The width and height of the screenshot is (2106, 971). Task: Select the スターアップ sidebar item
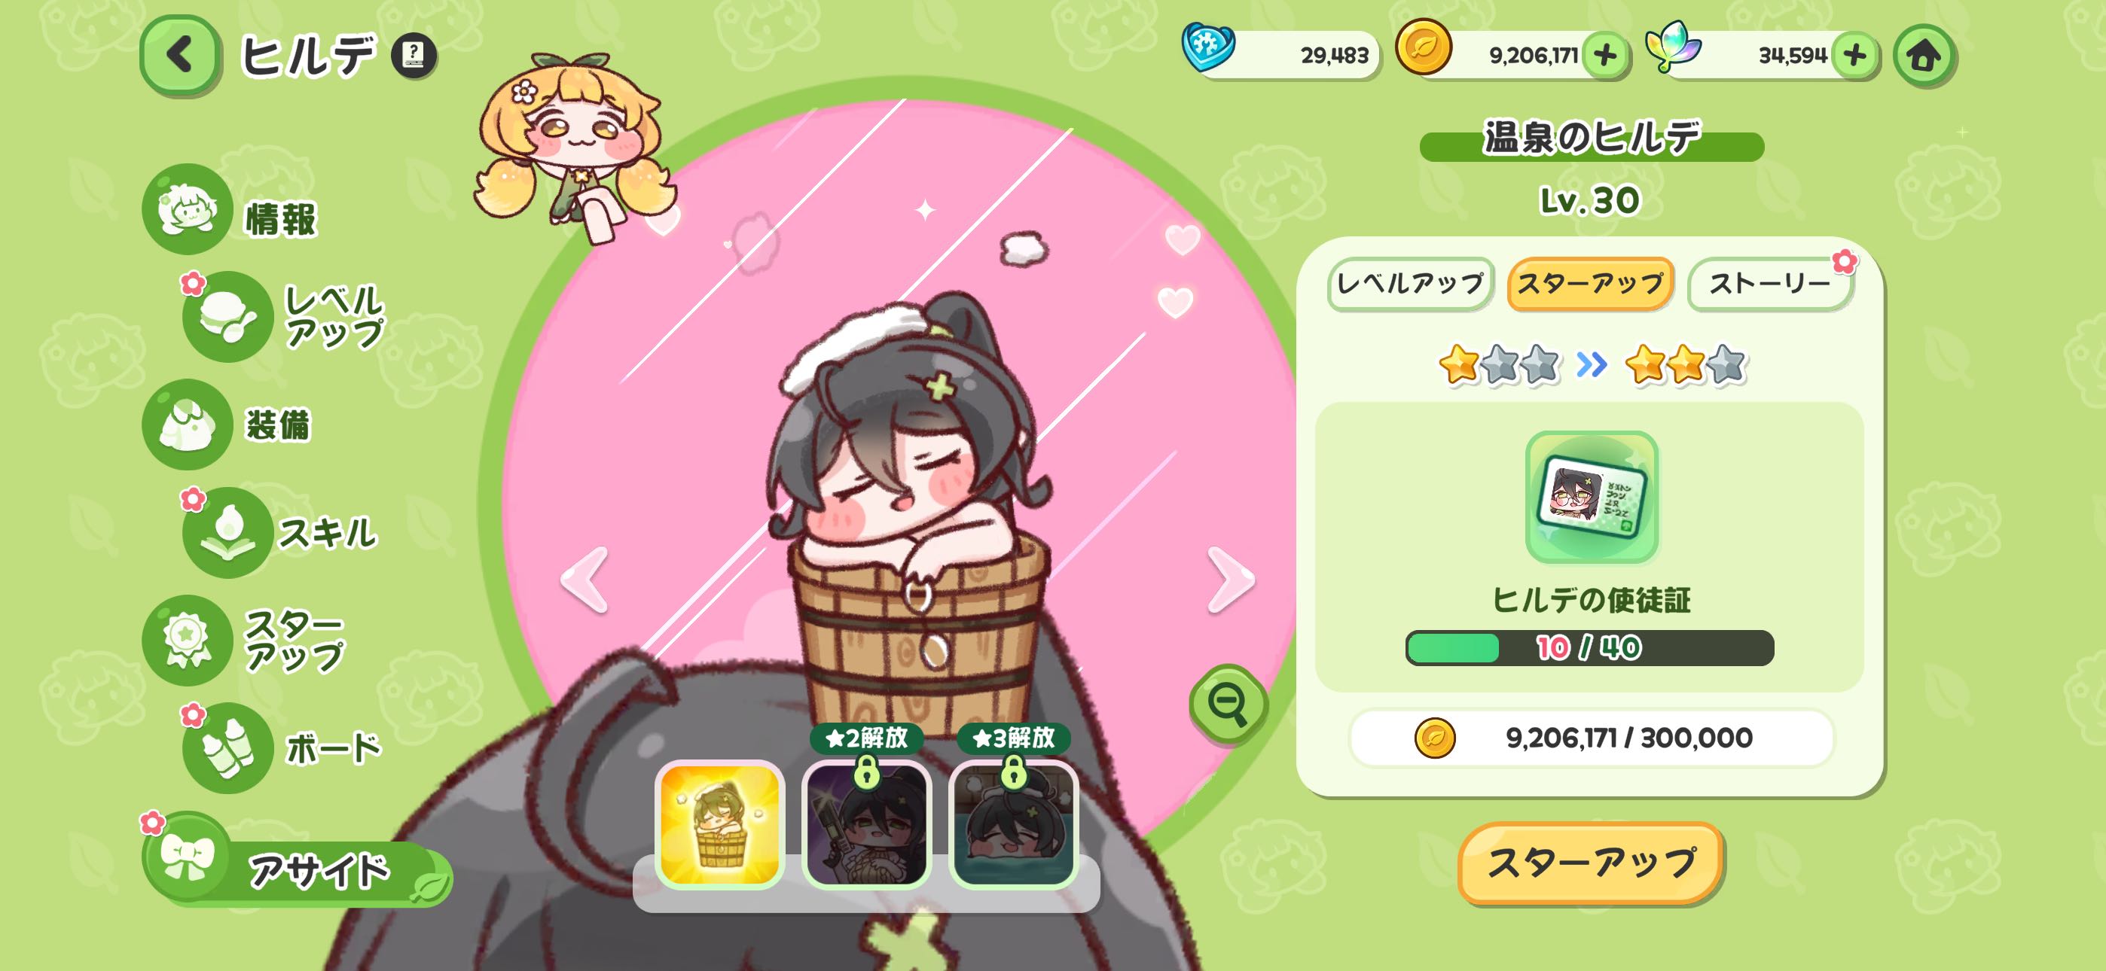[243, 640]
